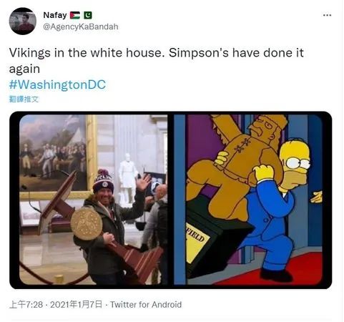Click the gold seal on the carried podium
Screen dimensions: 344x322
click(87, 223)
